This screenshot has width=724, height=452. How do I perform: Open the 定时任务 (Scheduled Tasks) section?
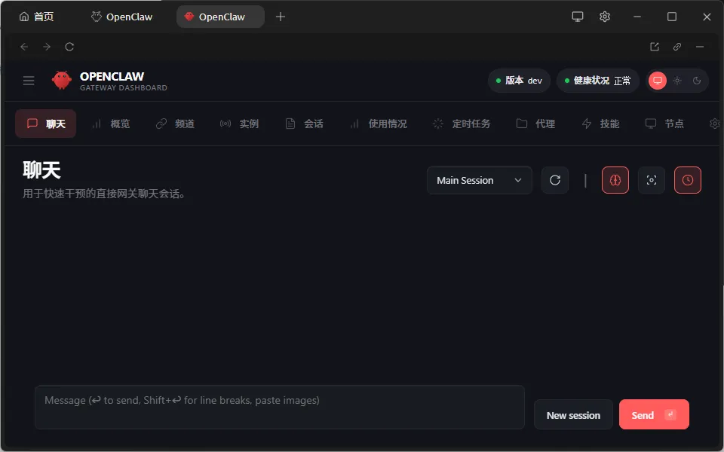tap(461, 124)
